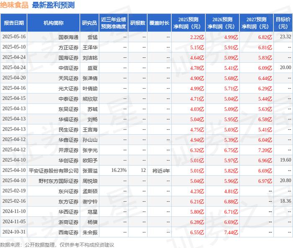This screenshot has width=293, height=248.
Task: Click the target price 20.00
Action: point(285,67)
